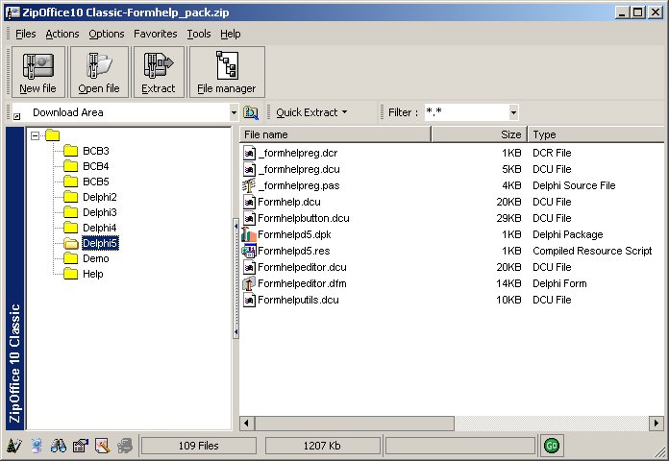669x461 pixels.
Task: Click the horizontal scrollbar left arrow
Action: (246, 424)
